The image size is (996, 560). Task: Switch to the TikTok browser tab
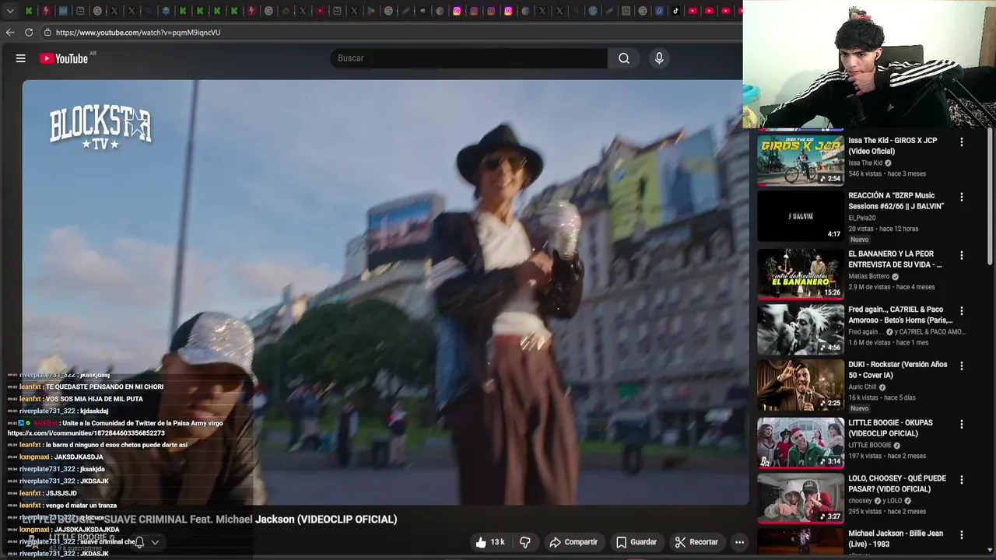coord(675,11)
